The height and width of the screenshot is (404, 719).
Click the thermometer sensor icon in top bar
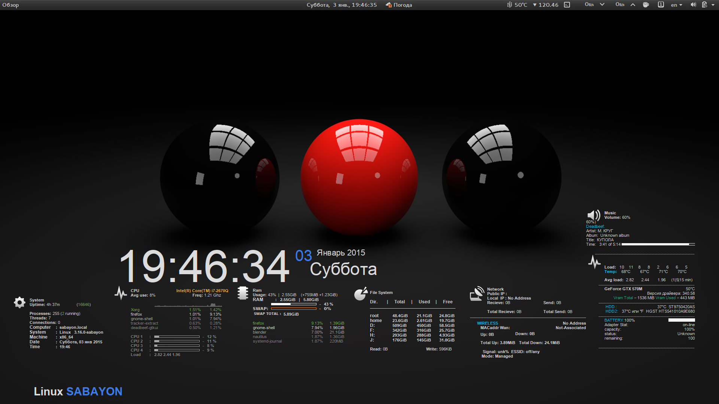509,5
